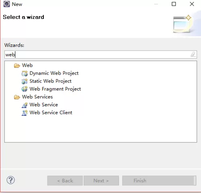Collapse the Web Services folder

[x=17, y=97]
